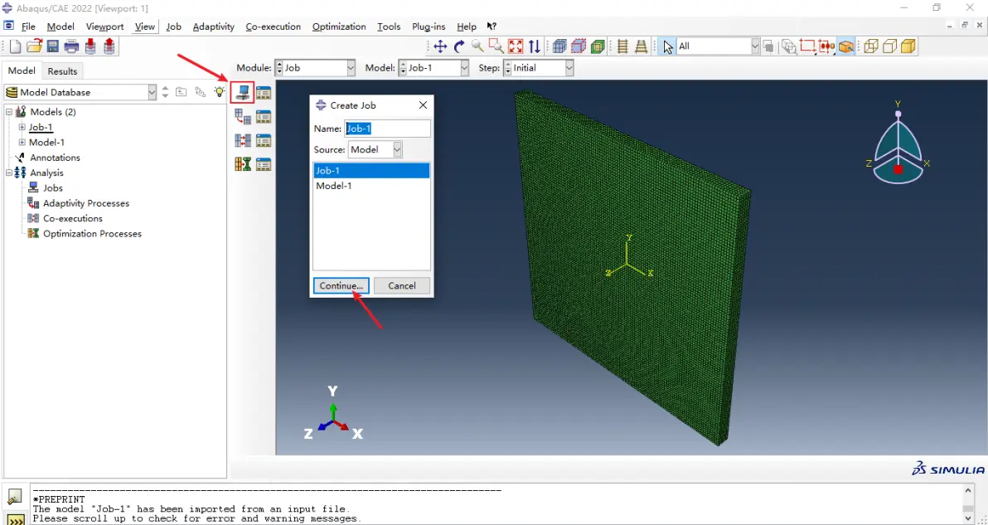Click the What's This help pointer icon
This screenshot has height=525, width=988.
coord(492,27)
